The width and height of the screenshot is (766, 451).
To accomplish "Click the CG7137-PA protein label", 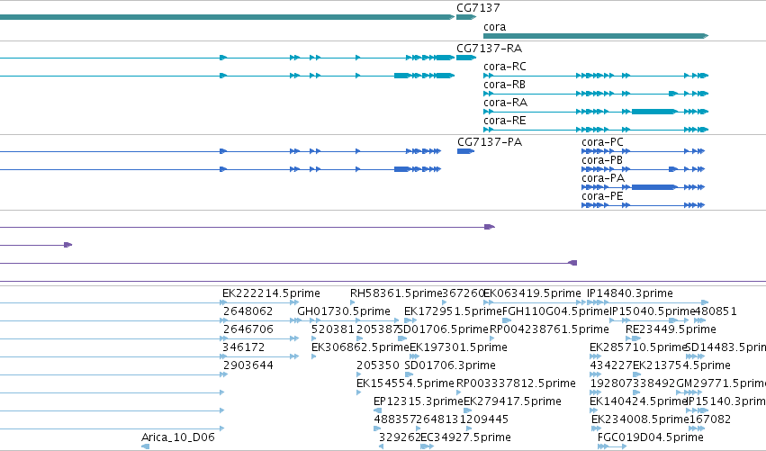I will click(x=490, y=142).
